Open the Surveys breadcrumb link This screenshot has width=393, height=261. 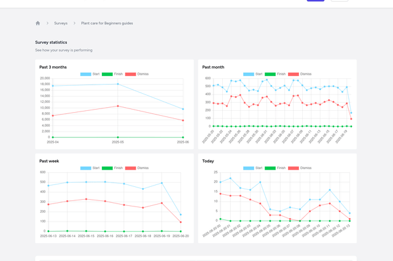(61, 23)
